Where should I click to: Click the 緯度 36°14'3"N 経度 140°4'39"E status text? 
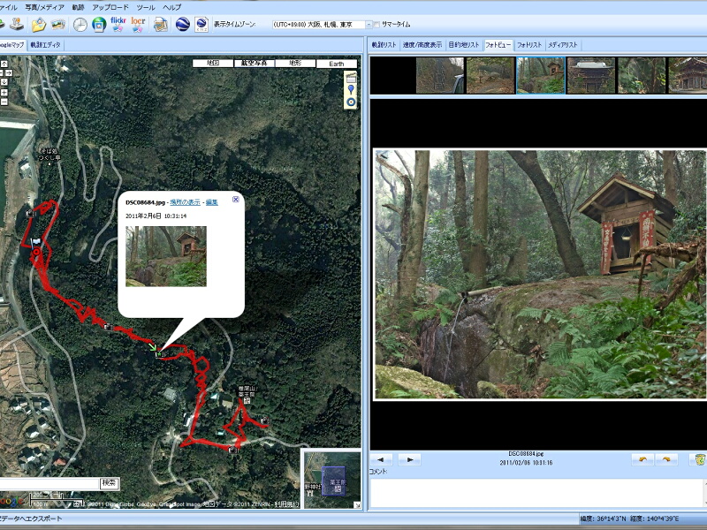coord(629,519)
